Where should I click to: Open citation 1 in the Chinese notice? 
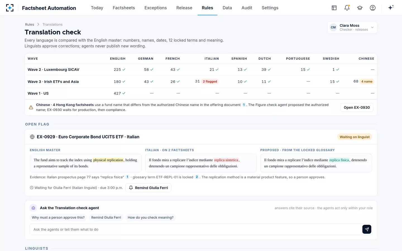(x=244, y=105)
